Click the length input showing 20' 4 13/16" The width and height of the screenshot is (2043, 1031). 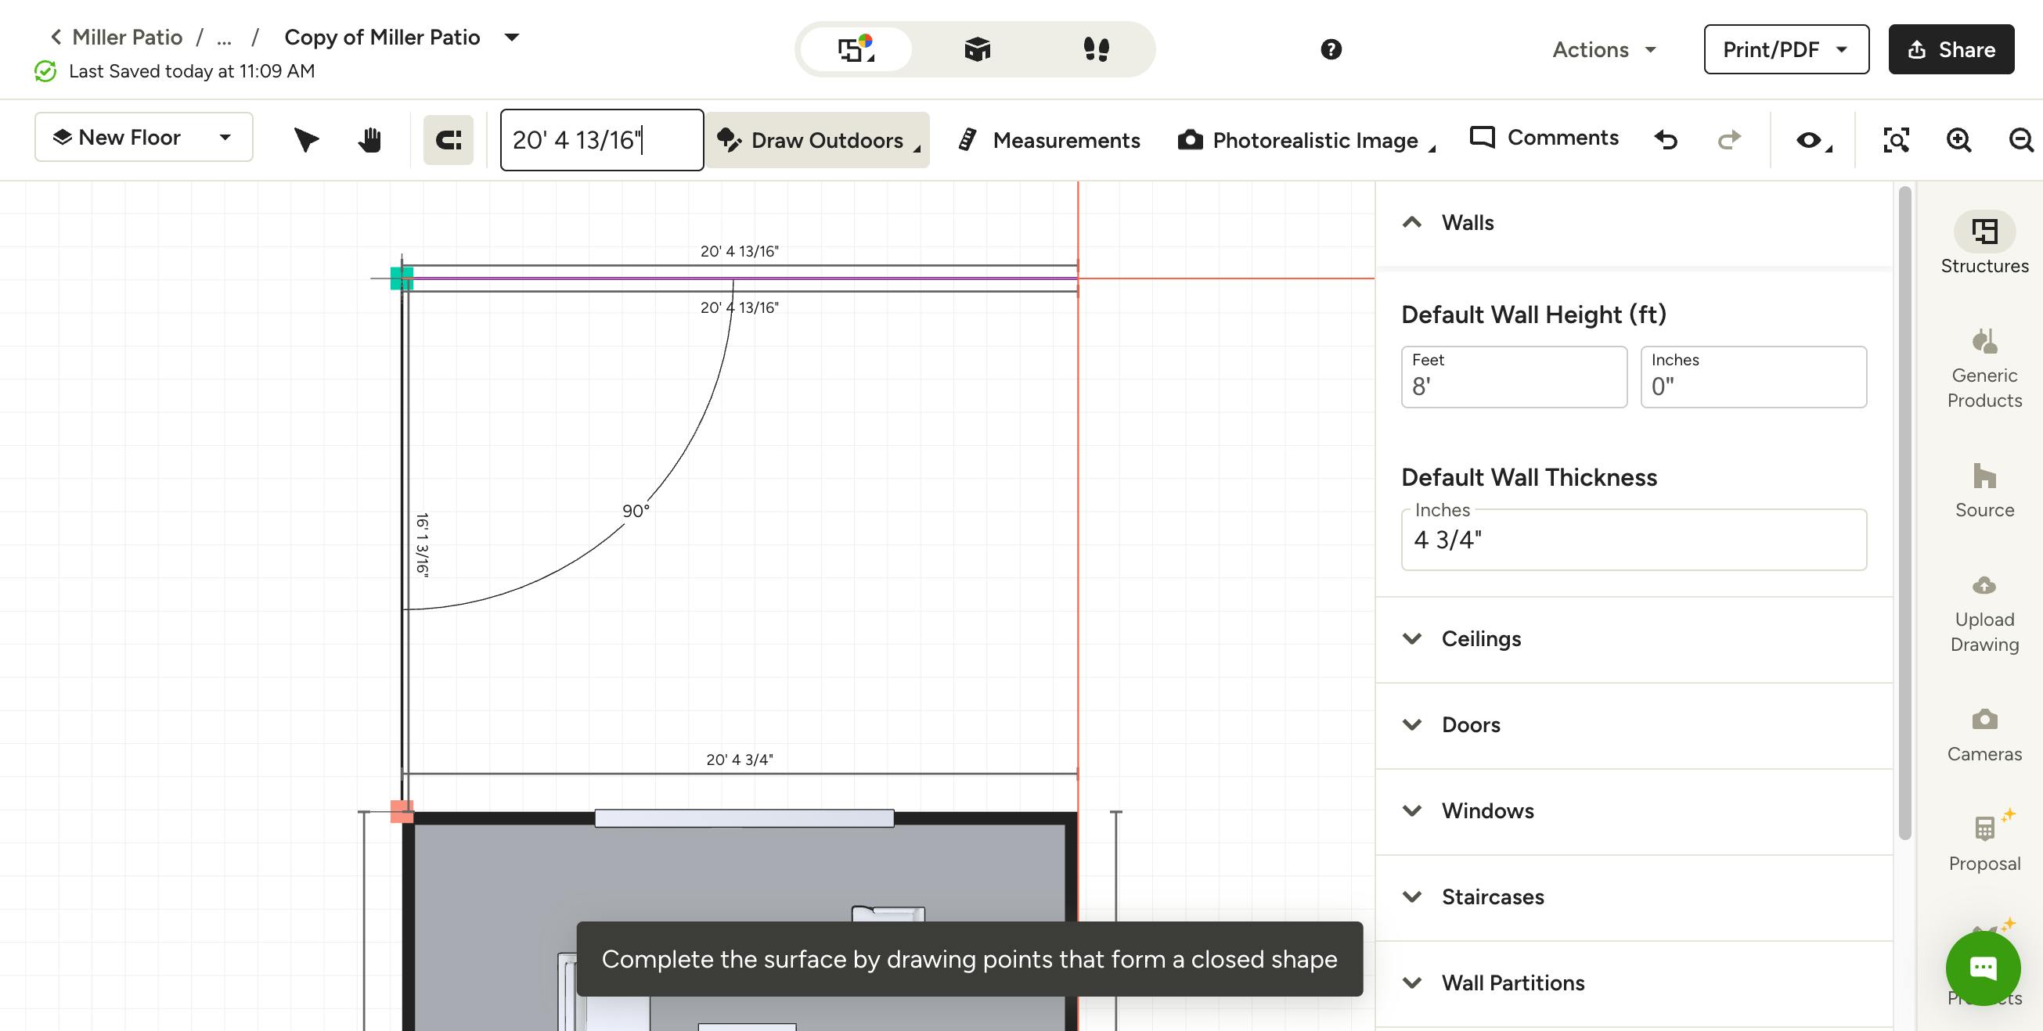coord(602,140)
